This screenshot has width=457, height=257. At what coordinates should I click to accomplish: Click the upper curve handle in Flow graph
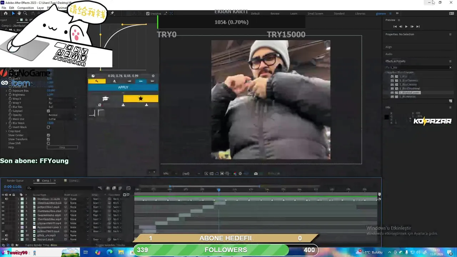[x=122, y=25]
